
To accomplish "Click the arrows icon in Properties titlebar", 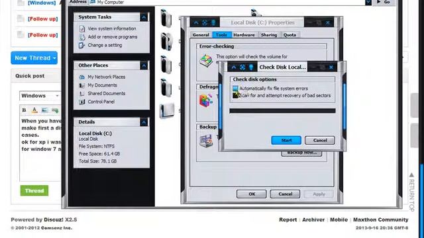I will click(205, 22).
